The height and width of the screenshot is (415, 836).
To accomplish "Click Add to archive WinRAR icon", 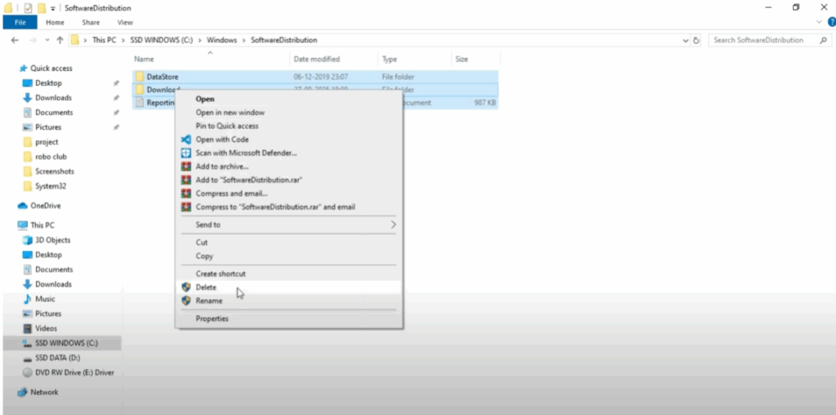I will point(186,167).
